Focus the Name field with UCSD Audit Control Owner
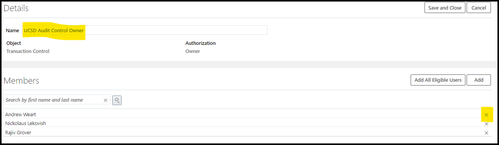The width and height of the screenshot is (499, 145). tap(145, 30)
